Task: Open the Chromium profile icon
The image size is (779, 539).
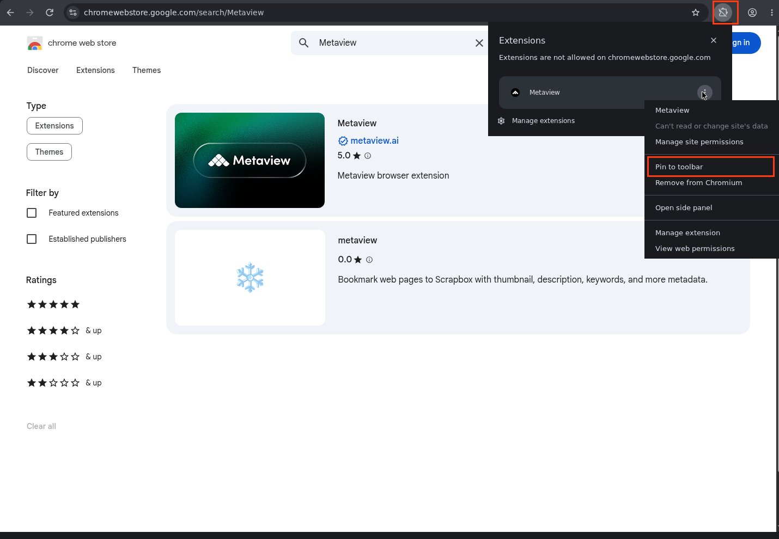Action: pos(752,13)
